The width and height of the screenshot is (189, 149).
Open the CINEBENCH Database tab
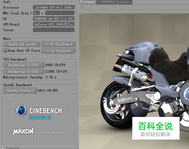(114, 2)
